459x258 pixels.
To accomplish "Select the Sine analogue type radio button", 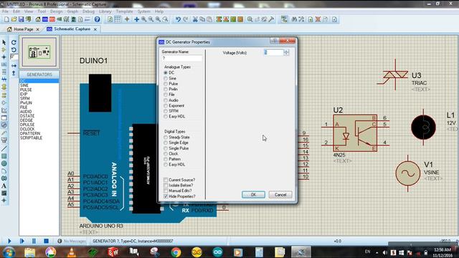I will (x=166, y=78).
